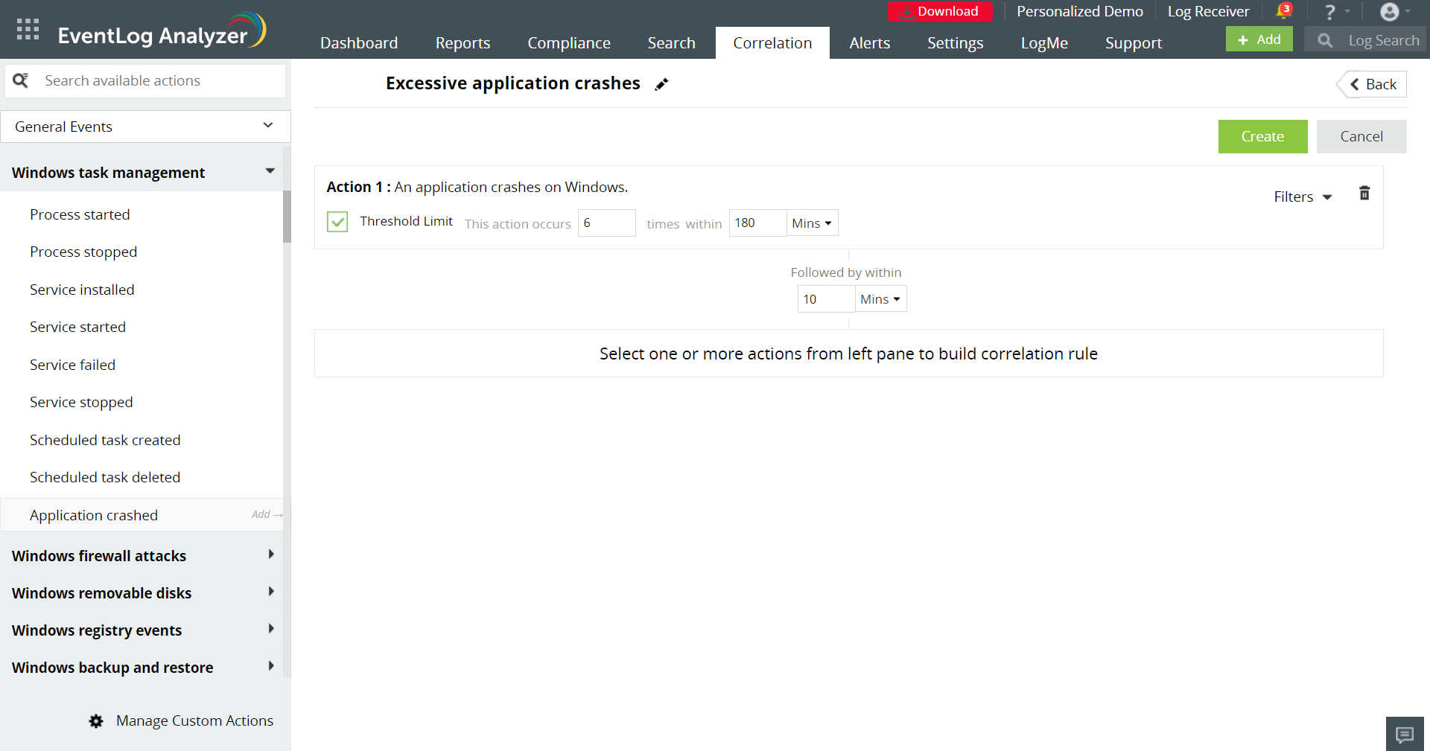Click the Log Search field
Viewport: 1430px width, 751px height.
pos(1365,39)
